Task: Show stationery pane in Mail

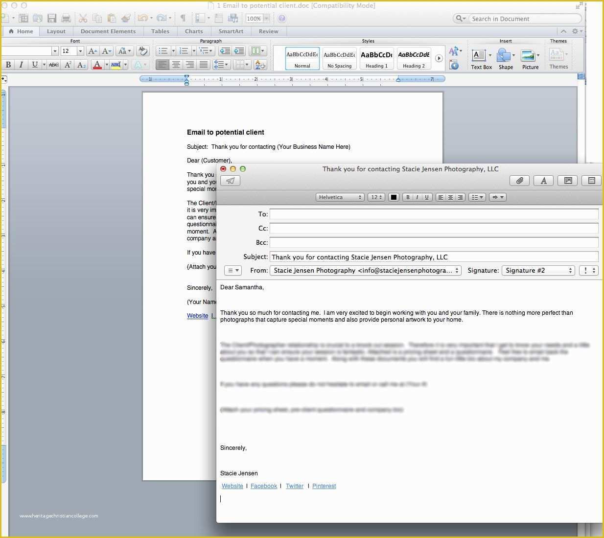Action: coord(591,181)
